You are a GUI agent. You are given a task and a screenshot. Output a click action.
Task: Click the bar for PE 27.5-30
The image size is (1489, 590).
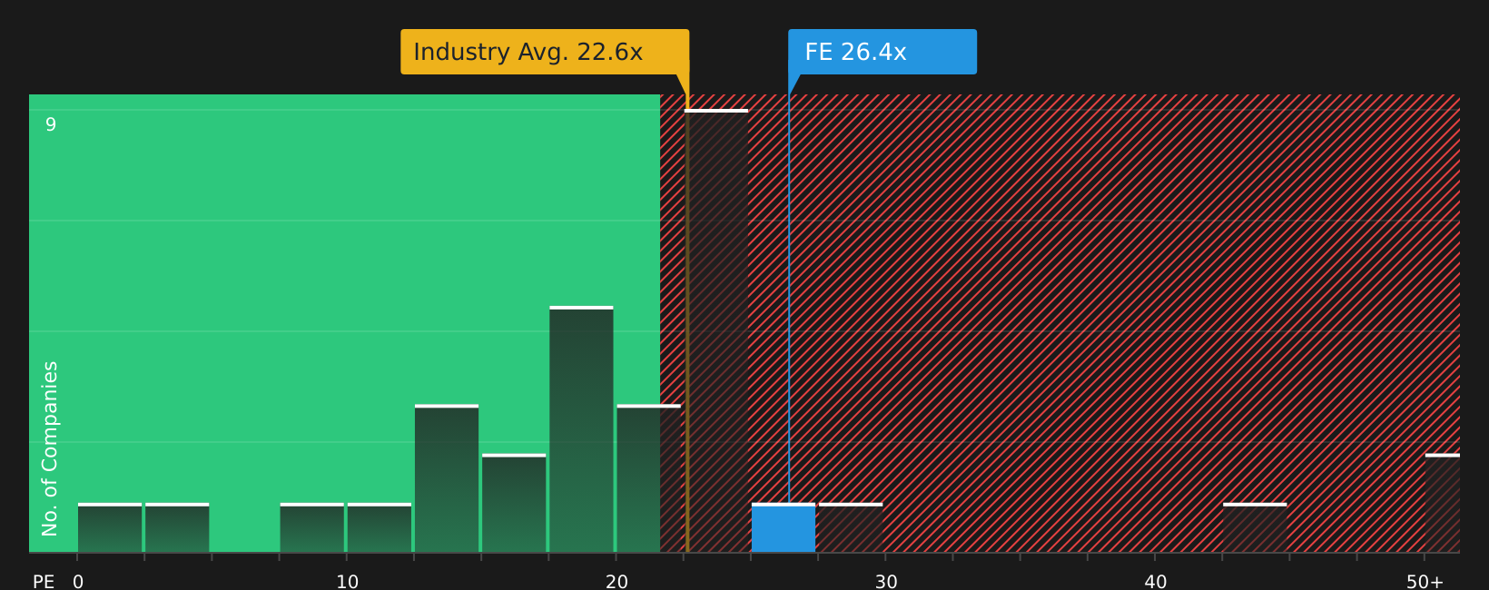coord(851,527)
